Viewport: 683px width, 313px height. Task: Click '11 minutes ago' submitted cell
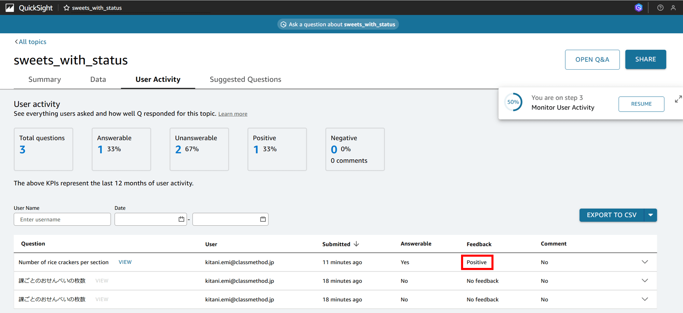[342, 262]
